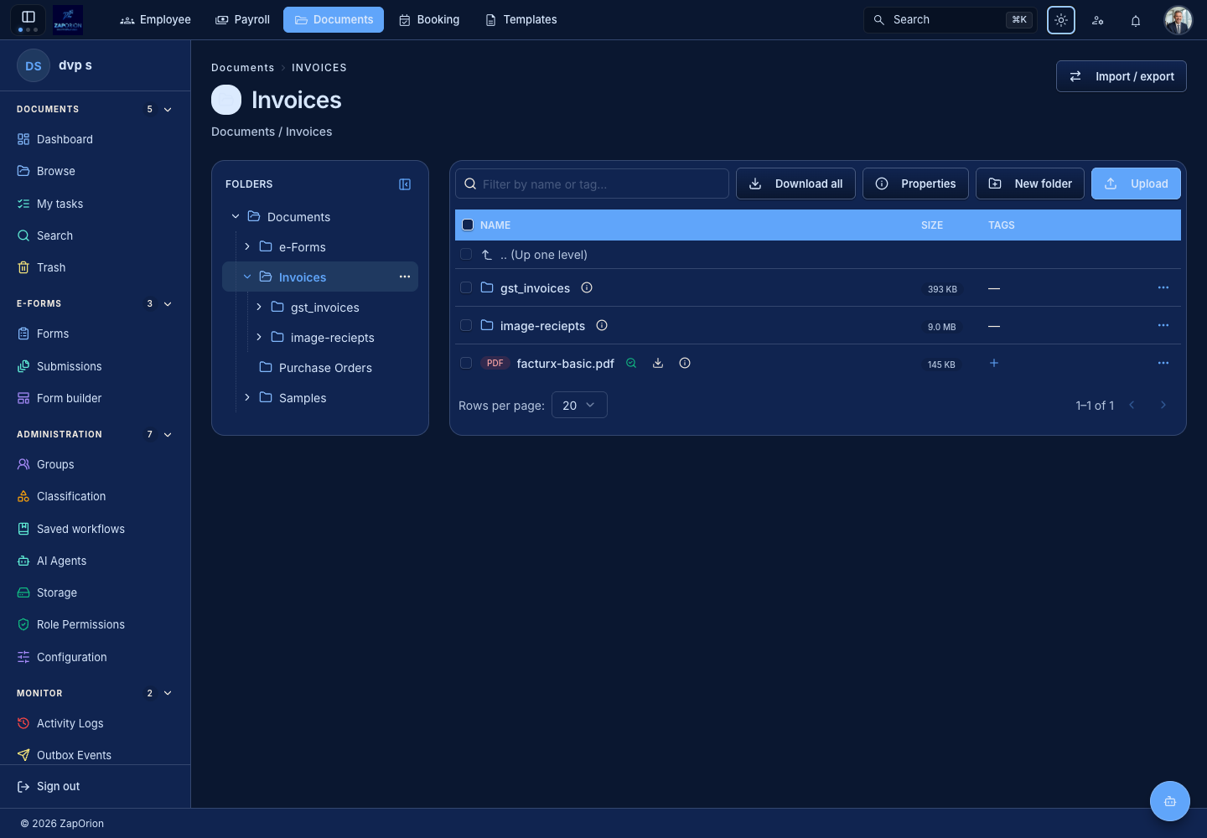Open the chatbot assistant button
The image size is (1207, 838).
1170,801
